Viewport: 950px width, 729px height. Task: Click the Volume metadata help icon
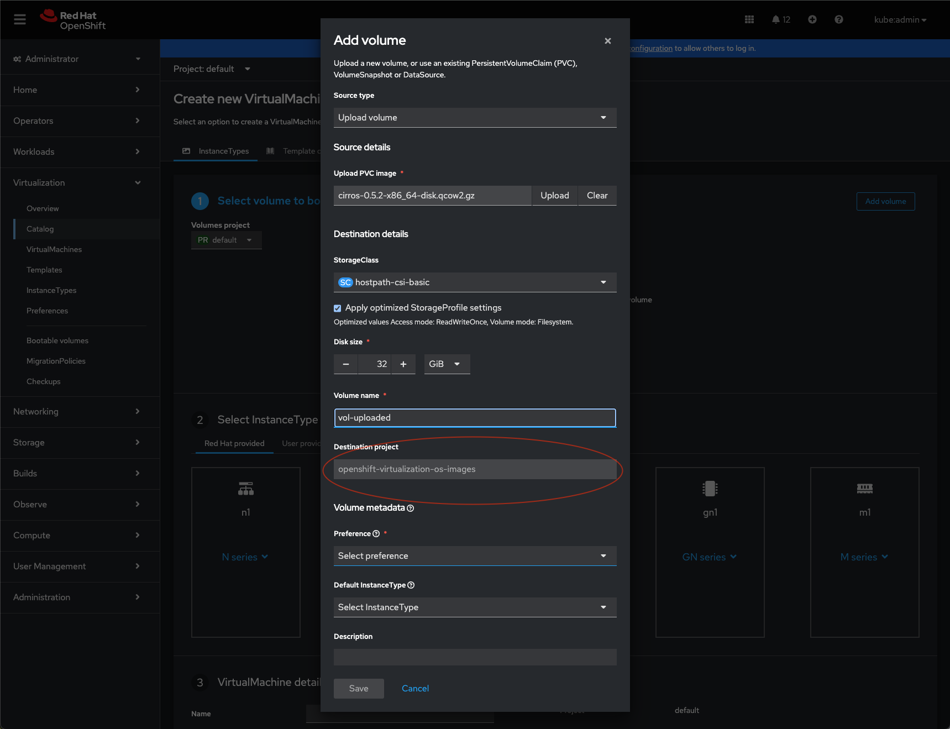click(x=411, y=508)
